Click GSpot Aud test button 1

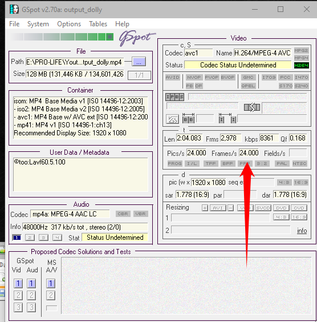(x=31, y=283)
